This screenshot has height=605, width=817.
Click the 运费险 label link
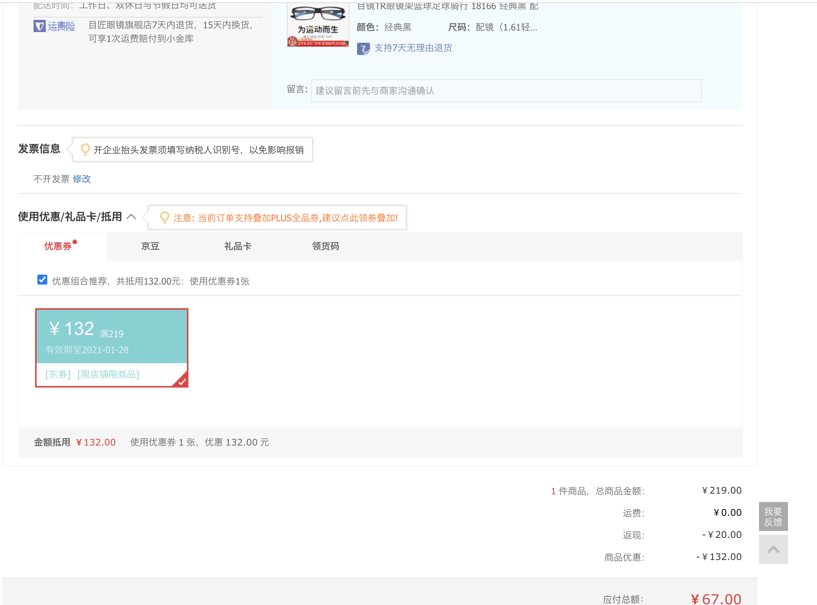[x=61, y=26]
